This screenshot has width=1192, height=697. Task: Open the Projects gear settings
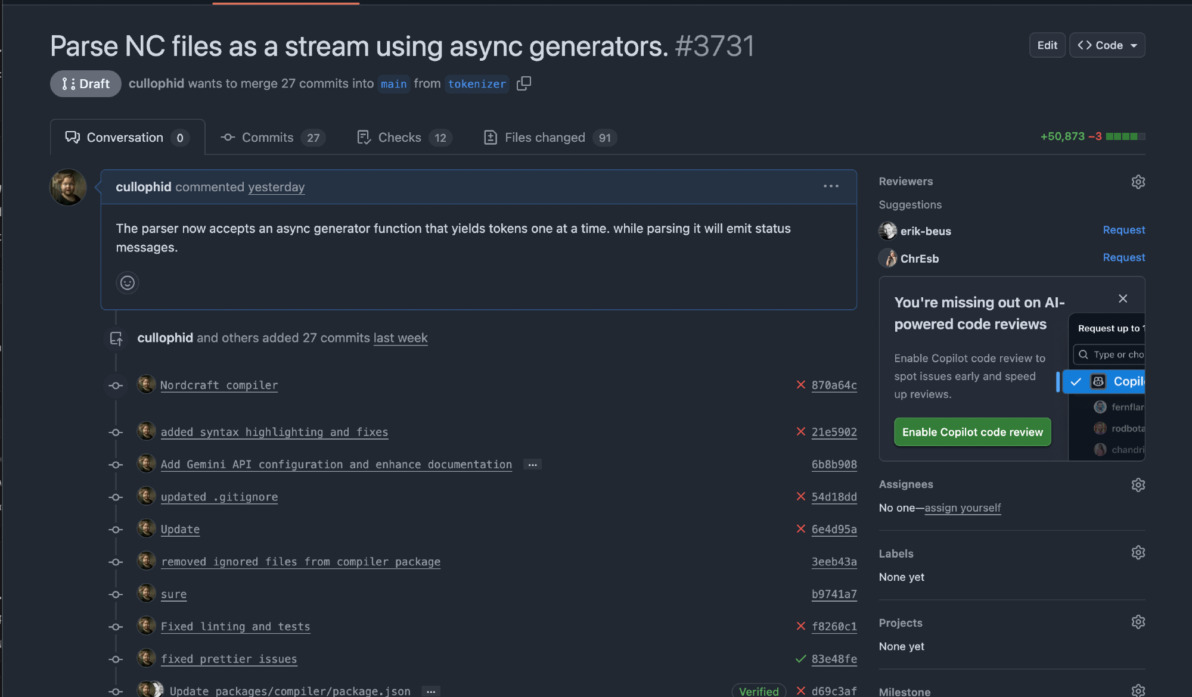(x=1138, y=622)
